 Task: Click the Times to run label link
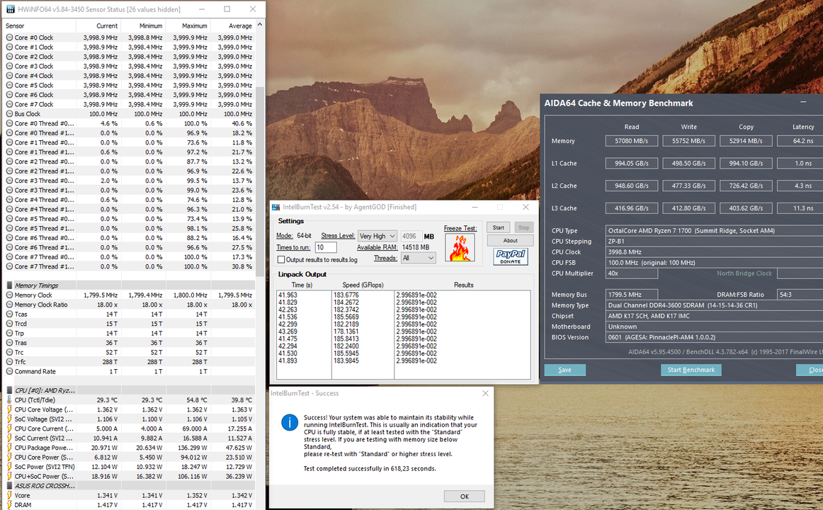(293, 248)
